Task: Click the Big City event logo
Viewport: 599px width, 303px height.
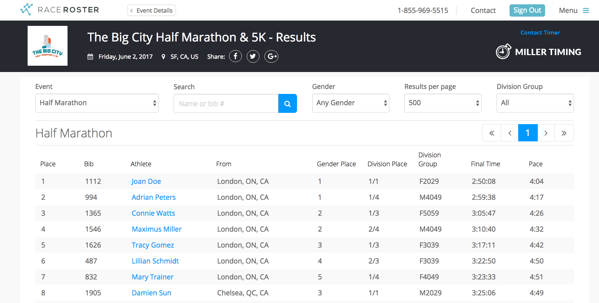Action: tap(48, 46)
